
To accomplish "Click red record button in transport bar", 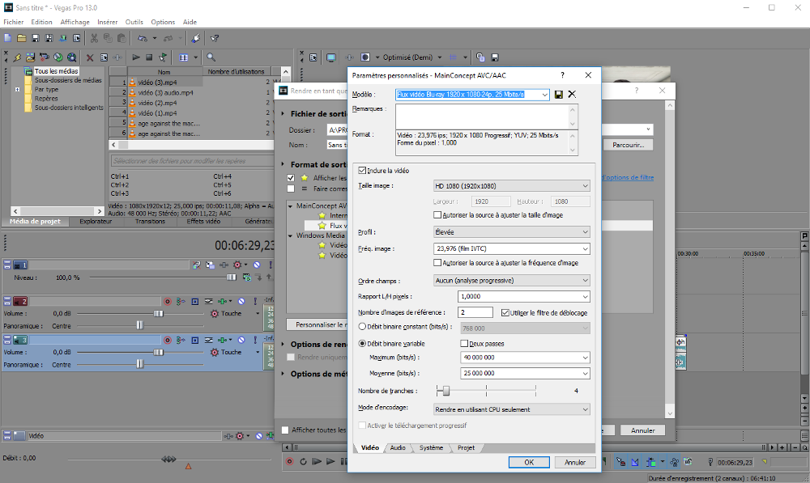I will pos(289,461).
